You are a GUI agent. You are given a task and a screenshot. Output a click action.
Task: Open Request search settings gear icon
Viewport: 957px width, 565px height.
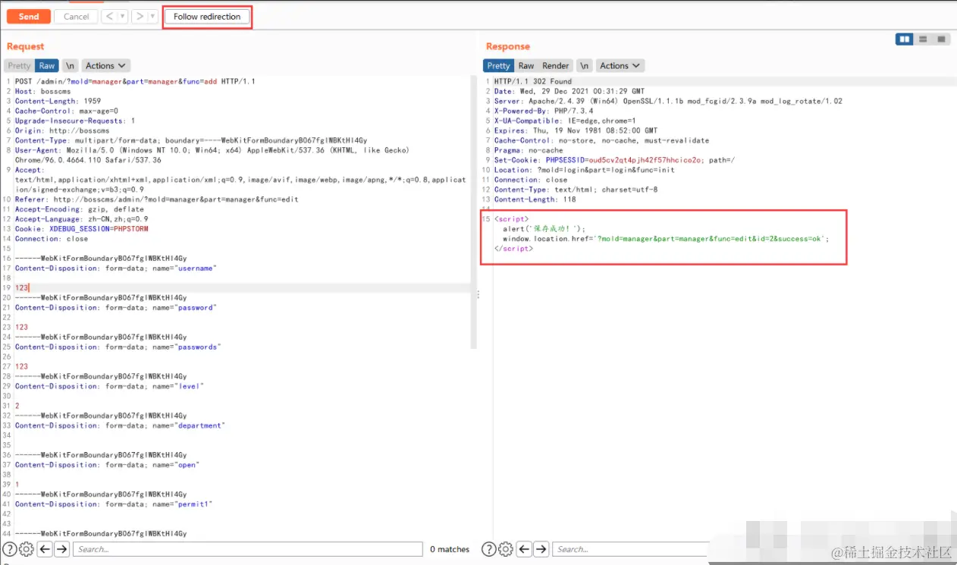pos(27,549)
